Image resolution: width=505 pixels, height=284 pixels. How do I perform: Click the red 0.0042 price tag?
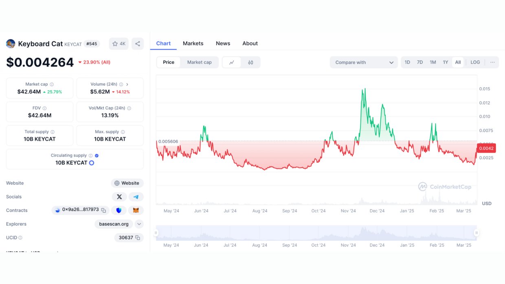tap(486, 148)
